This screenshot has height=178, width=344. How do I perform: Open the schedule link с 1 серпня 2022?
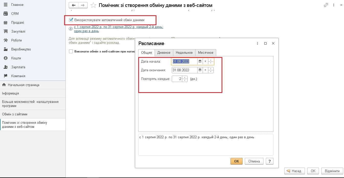pyautogui.click(x=119, y=29)
